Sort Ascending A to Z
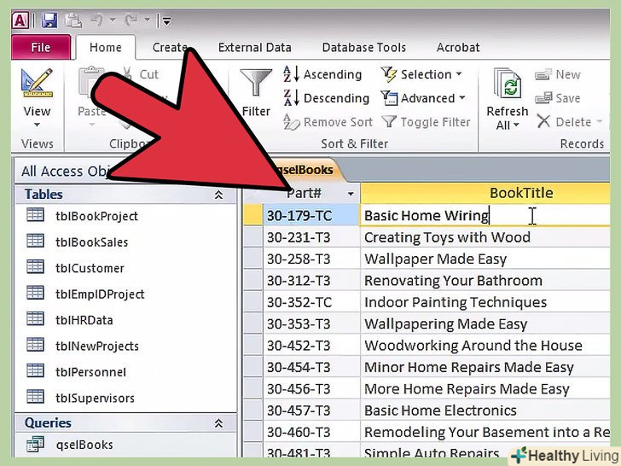The width and height of the screenshot is (621, 466). coord(322,74)
